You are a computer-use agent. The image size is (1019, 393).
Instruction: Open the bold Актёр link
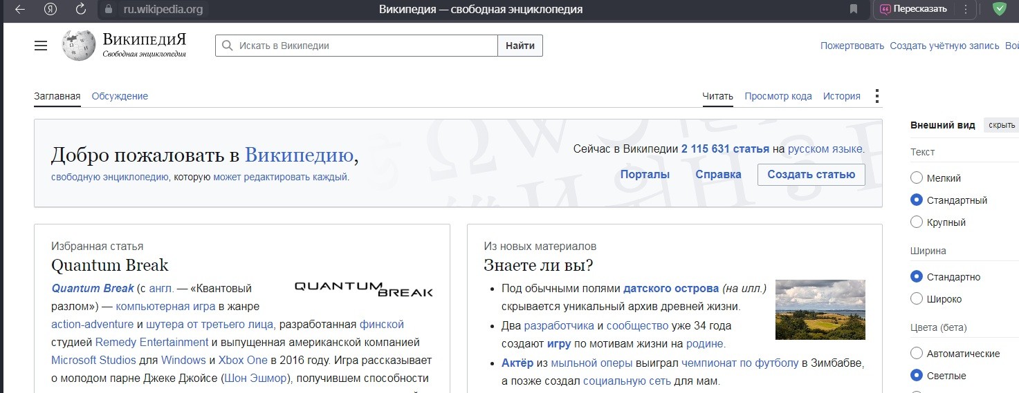(517, 363)
